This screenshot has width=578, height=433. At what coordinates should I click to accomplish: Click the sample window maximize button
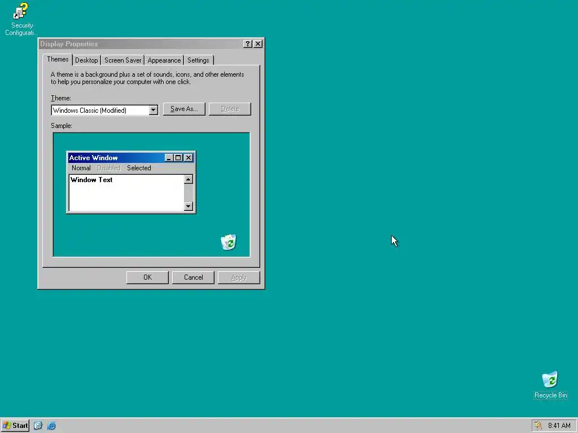pos(178,158)
